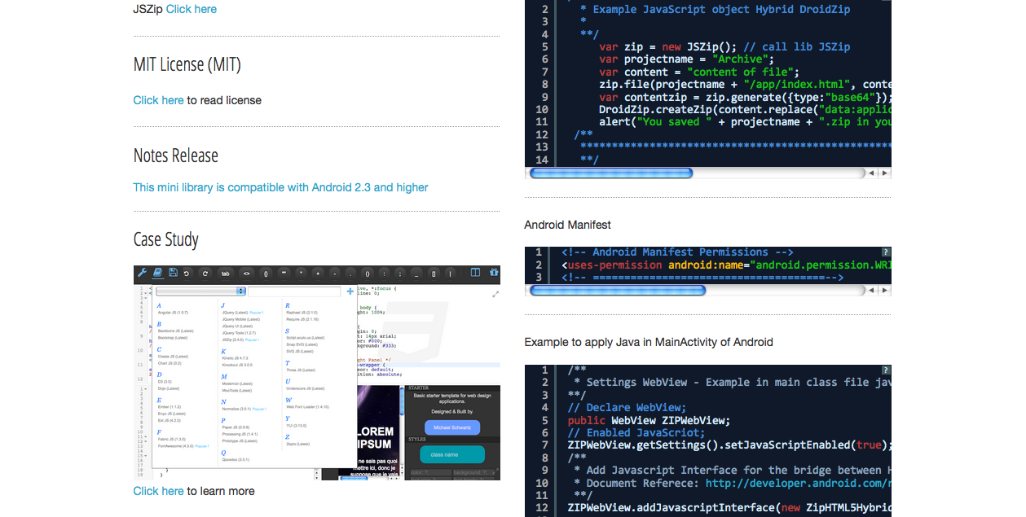Select the wrench settings icon in editor toolbar

[x=142, y=273]
